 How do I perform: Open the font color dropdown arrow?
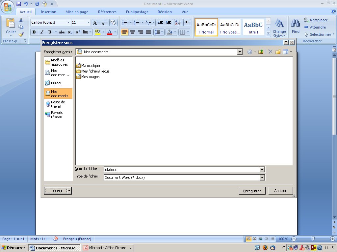116,32
